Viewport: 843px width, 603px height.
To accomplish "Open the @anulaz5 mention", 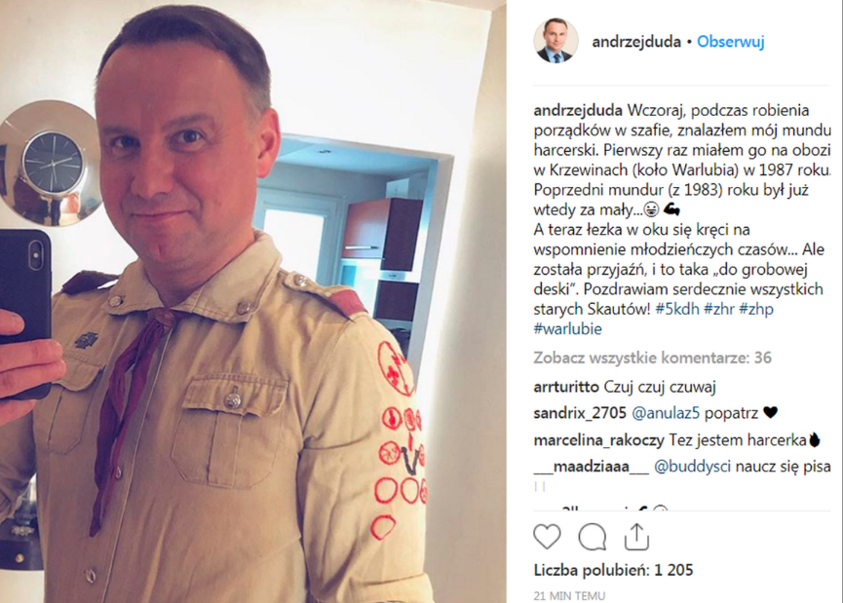I will tap(666, 413).
